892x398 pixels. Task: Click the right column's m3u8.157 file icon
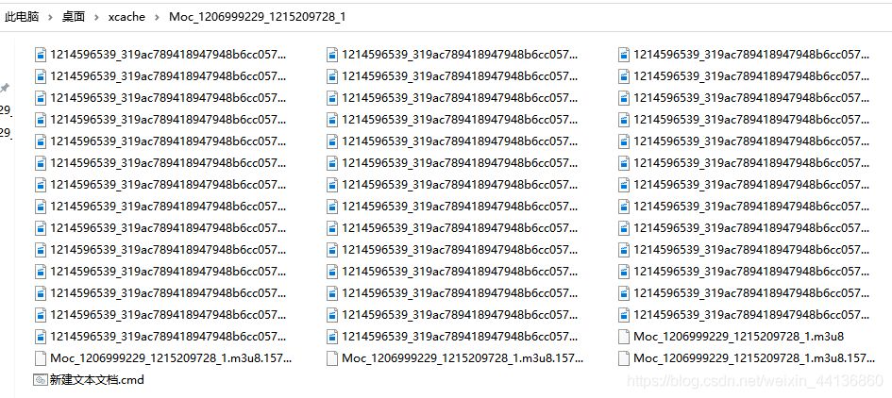pos(624,358)
